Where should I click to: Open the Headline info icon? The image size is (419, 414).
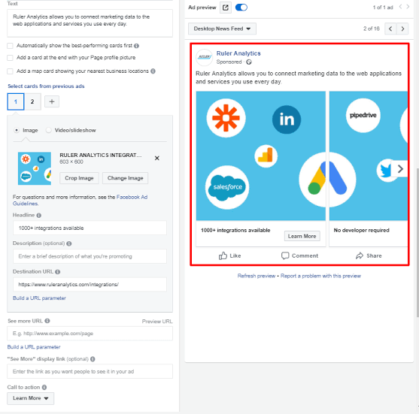(x=39, y=215)
